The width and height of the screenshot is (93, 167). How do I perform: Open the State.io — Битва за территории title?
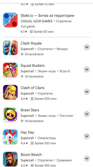(x=48, y=16)
